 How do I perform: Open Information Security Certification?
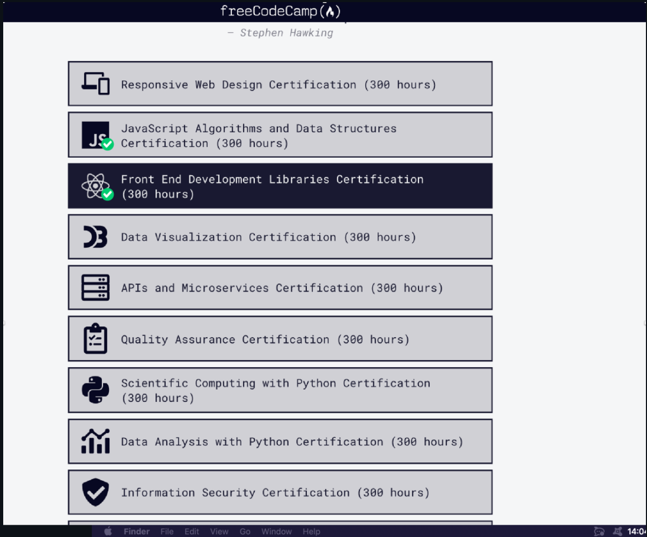coord(280,493)
